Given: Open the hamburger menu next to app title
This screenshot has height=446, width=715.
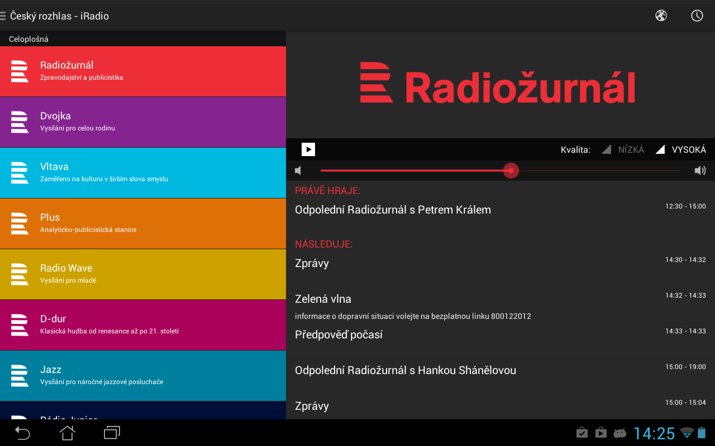Looking at the screenshot, I should 3,16.
